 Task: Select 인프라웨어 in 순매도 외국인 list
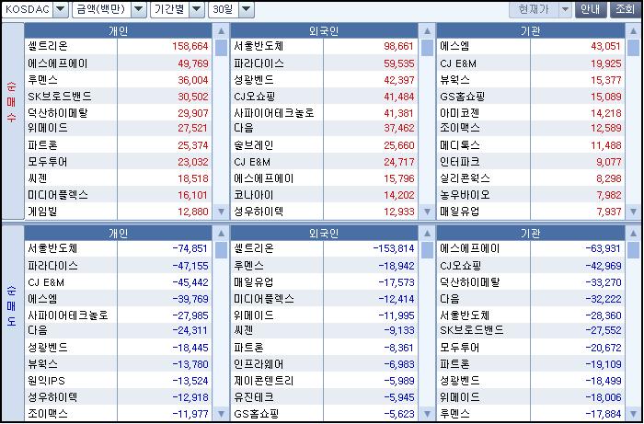pyautogui.click(x=259, y=364)
